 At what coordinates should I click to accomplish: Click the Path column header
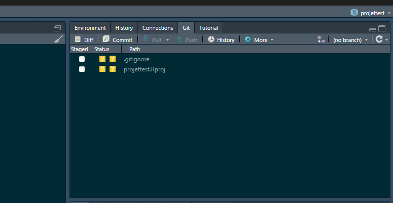click(135, 49)
